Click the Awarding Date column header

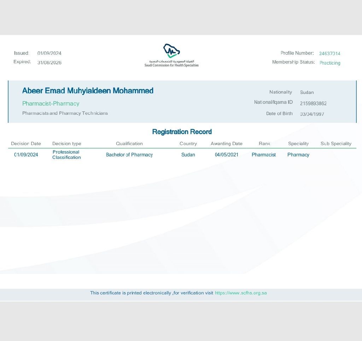pos(226,144)
